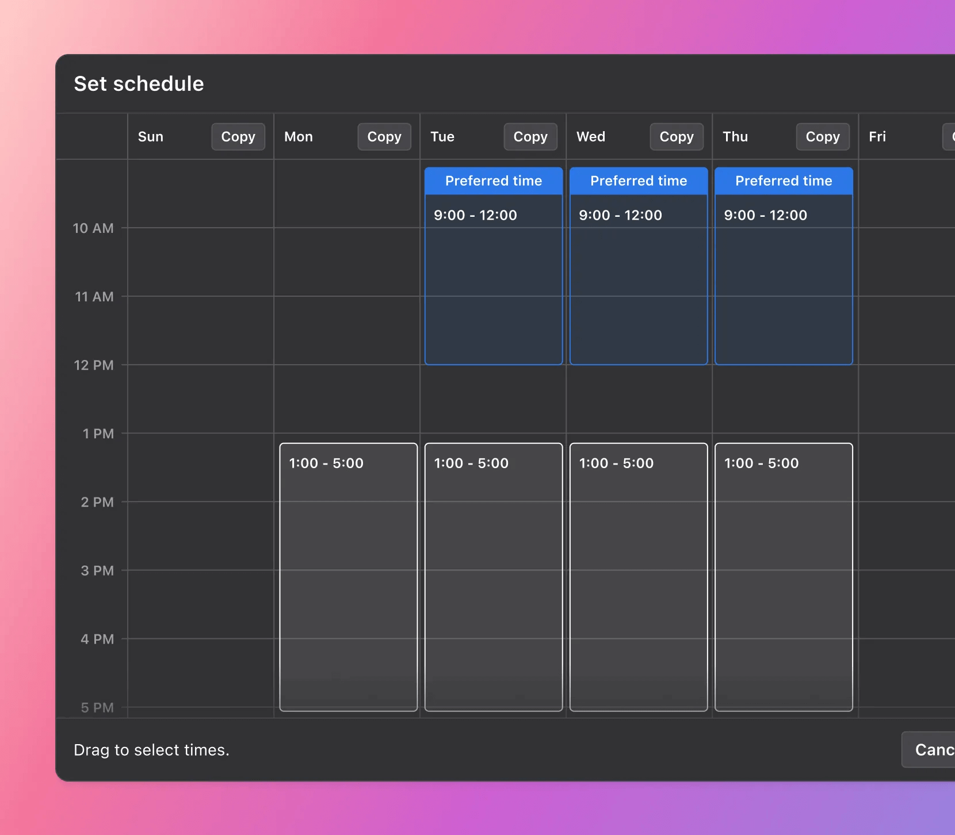Click the 12 PM time label

click(94, 365)
